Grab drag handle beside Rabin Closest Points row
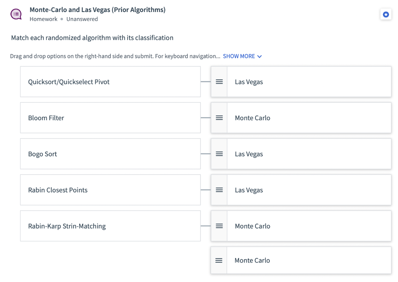The width and height of the screenshot is (398, 282). (x=219, y=190)
